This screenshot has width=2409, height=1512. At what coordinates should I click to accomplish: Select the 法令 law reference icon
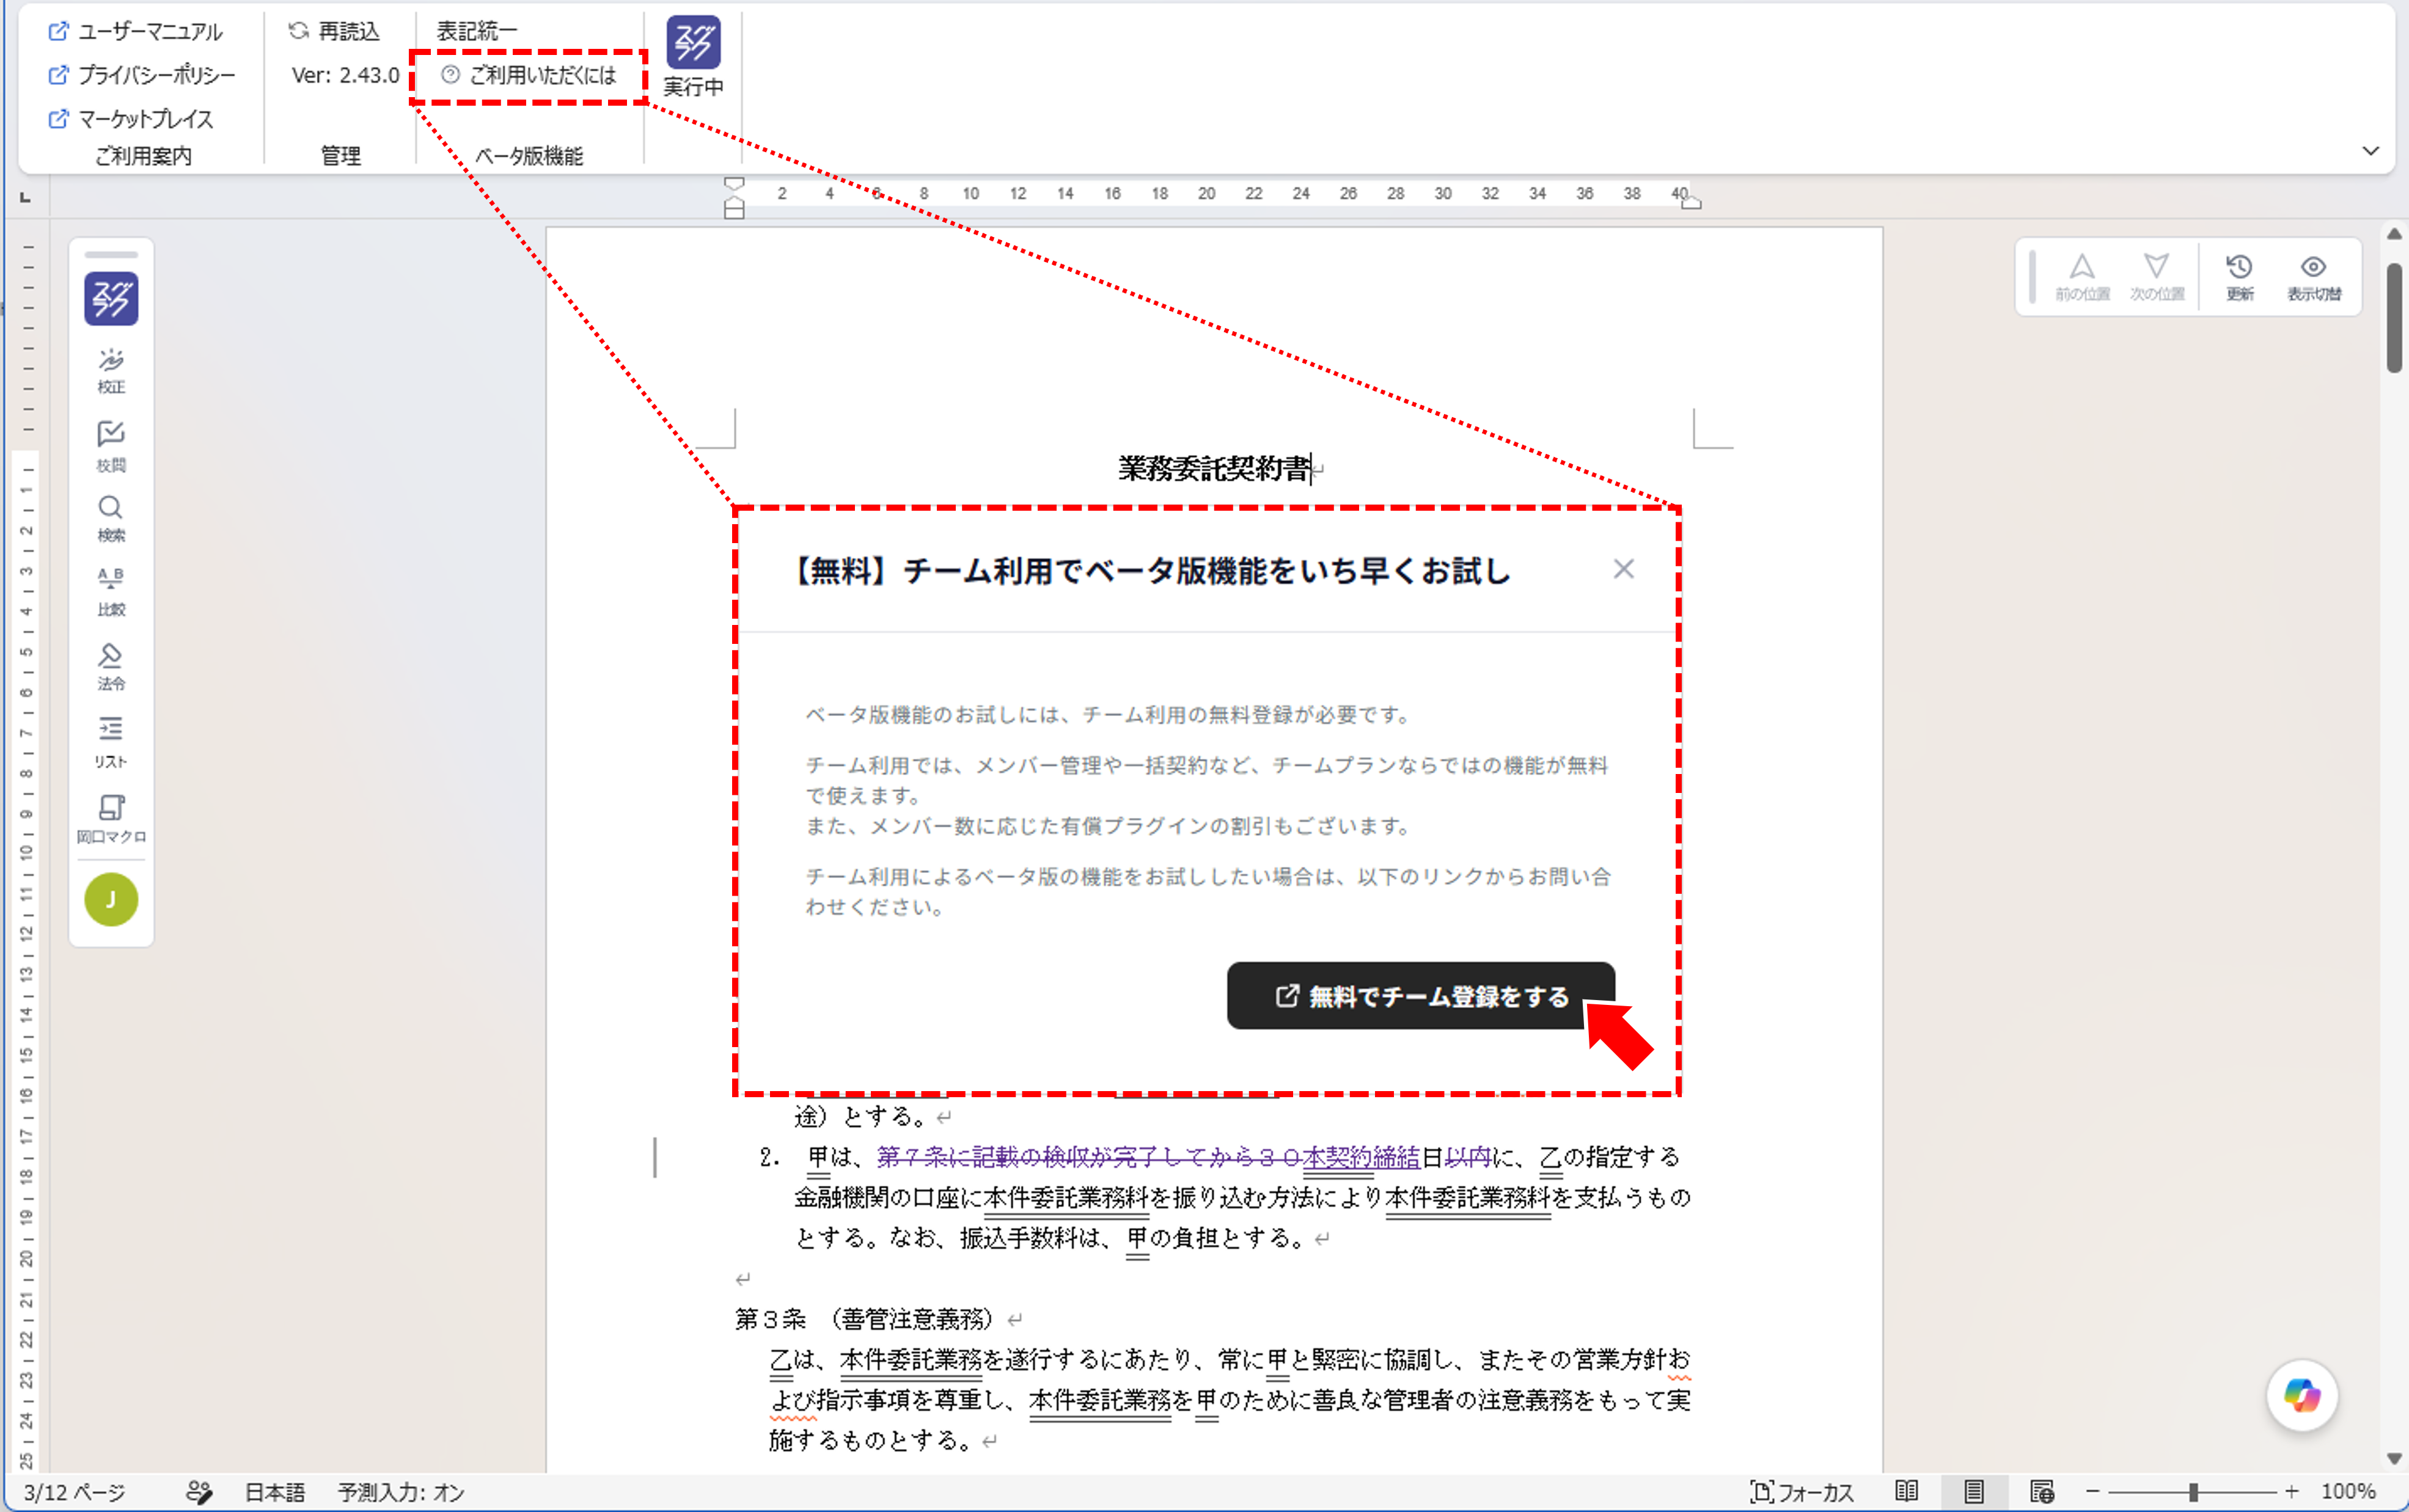[x=111, y=667]
